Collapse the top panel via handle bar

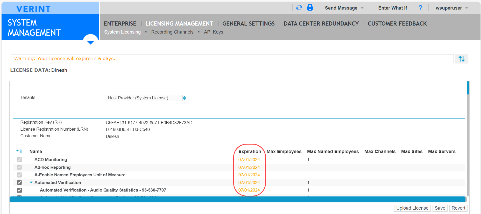coord(241,44)
